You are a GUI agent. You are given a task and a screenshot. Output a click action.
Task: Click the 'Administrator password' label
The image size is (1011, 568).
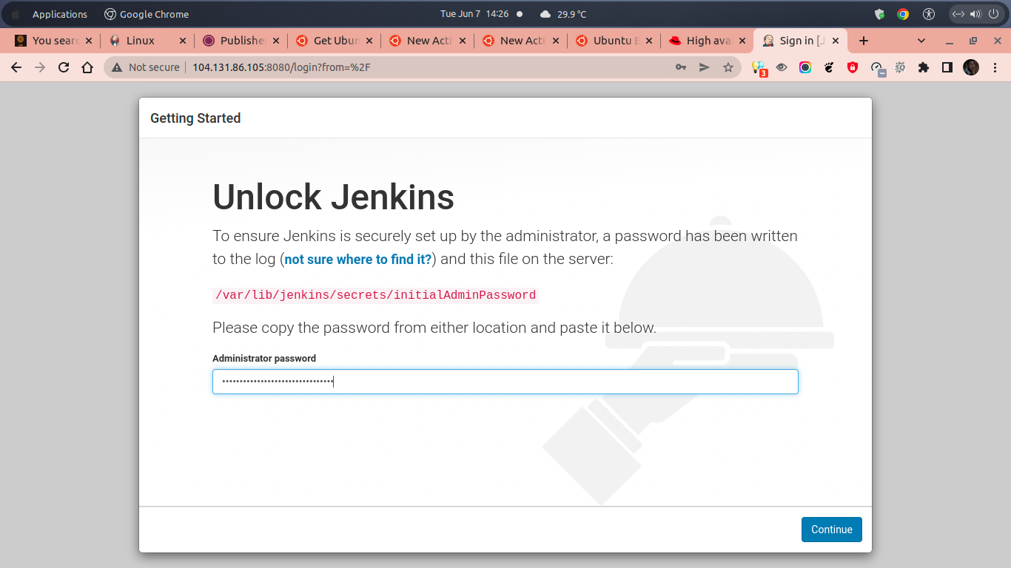(264, 359)
